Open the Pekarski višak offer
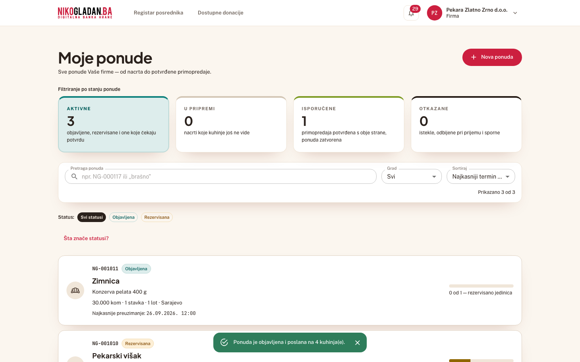This screenshot has height=362, width=580. (x=117, y=356)
